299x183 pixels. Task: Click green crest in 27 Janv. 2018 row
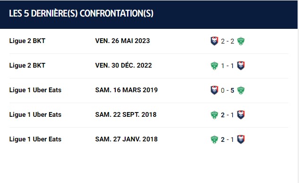pyautogui.click(x=214, y=139)
